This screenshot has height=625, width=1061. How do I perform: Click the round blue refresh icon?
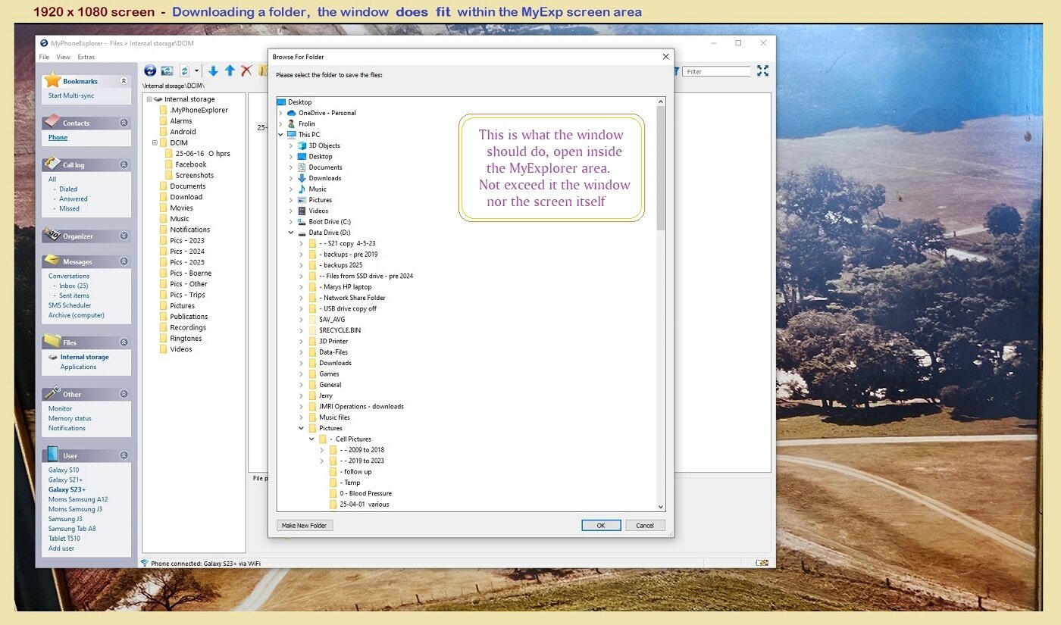tap(150, 70)
